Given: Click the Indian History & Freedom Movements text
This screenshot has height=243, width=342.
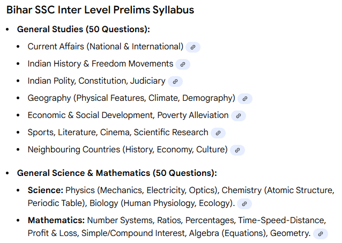Looking at the screenshot, I should [x=100, y=64].
